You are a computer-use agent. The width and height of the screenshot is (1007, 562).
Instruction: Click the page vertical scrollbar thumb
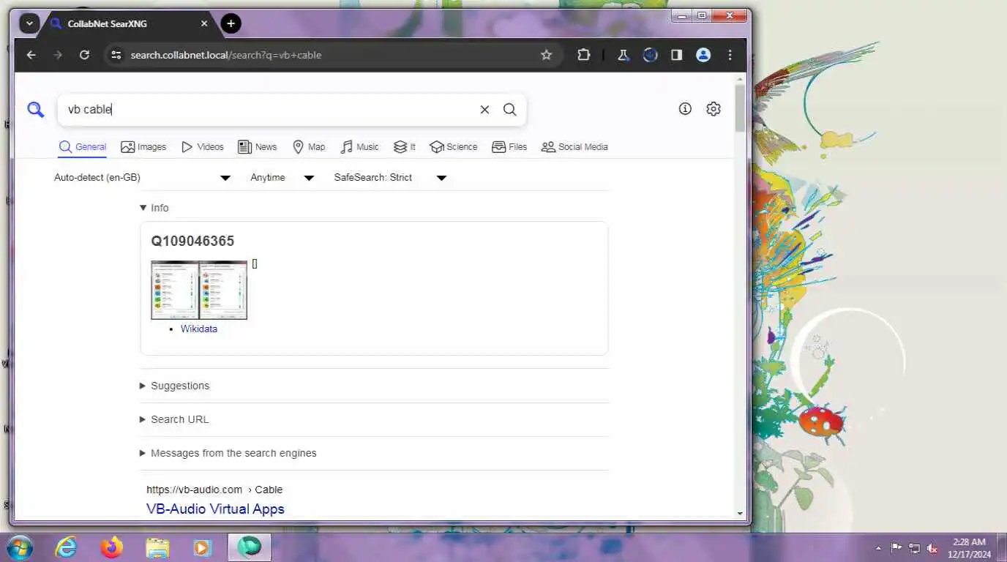click(x=740, y=108)
